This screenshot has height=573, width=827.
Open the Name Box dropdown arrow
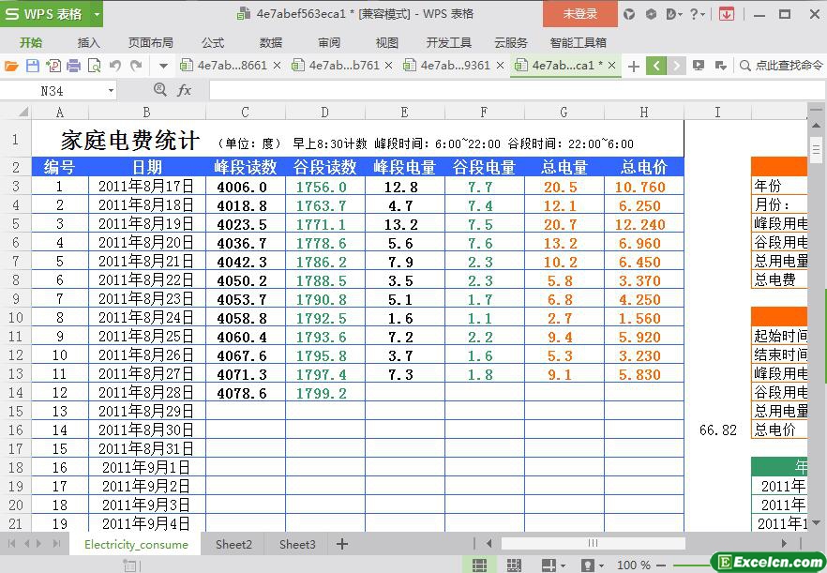pyautogui.click(x=111, y=90)
